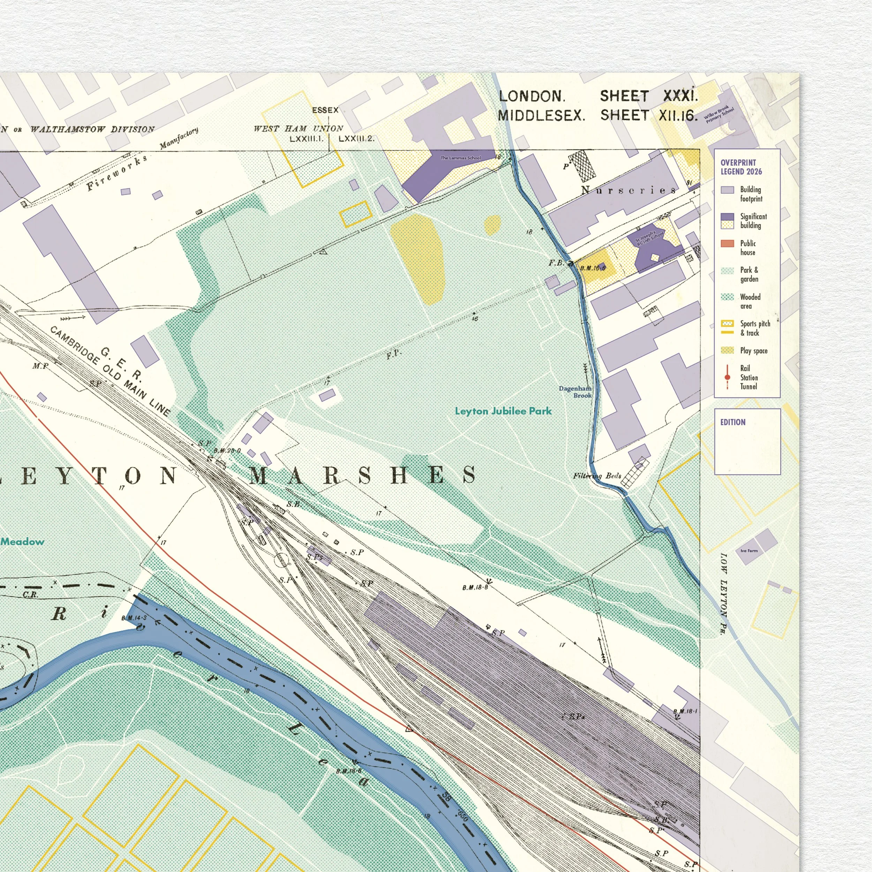Click the Significant building legend swatch
This screenshot has height=872, width=872.
click(727, 221)
